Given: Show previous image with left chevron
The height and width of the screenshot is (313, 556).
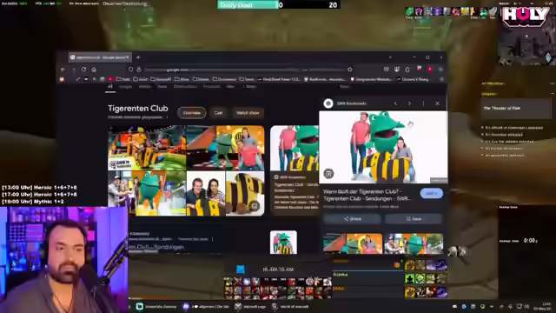Looking at the screenshot, I should 395,103.
